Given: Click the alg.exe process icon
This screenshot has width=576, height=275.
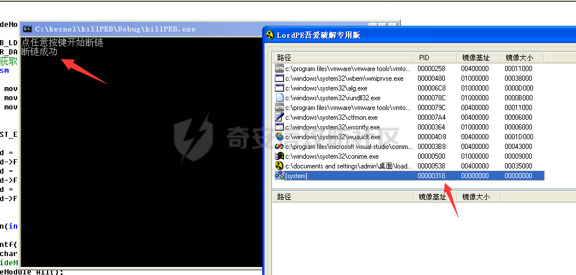Looking at the screenshot, I should (x=279, y=88).
